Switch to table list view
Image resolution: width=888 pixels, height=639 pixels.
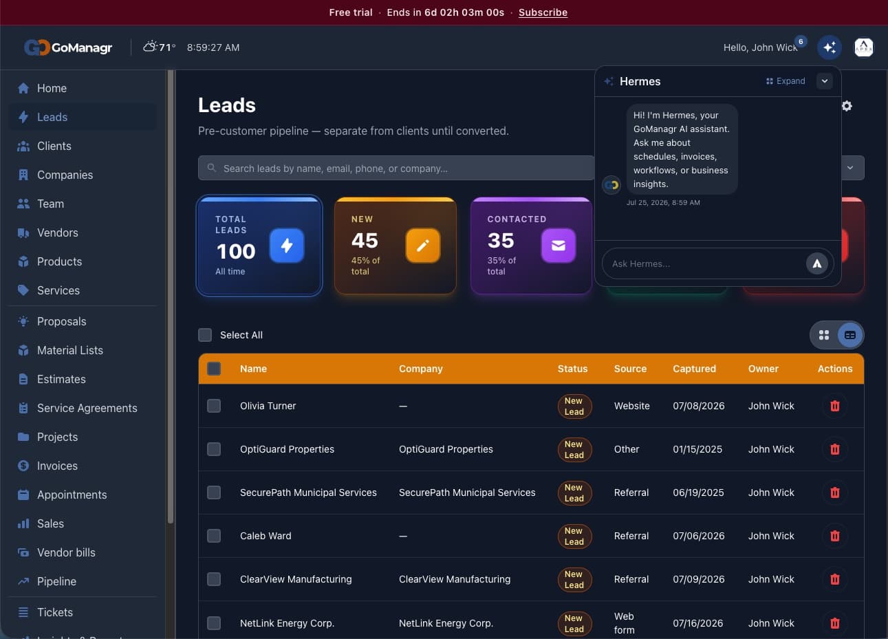(850, 335)
